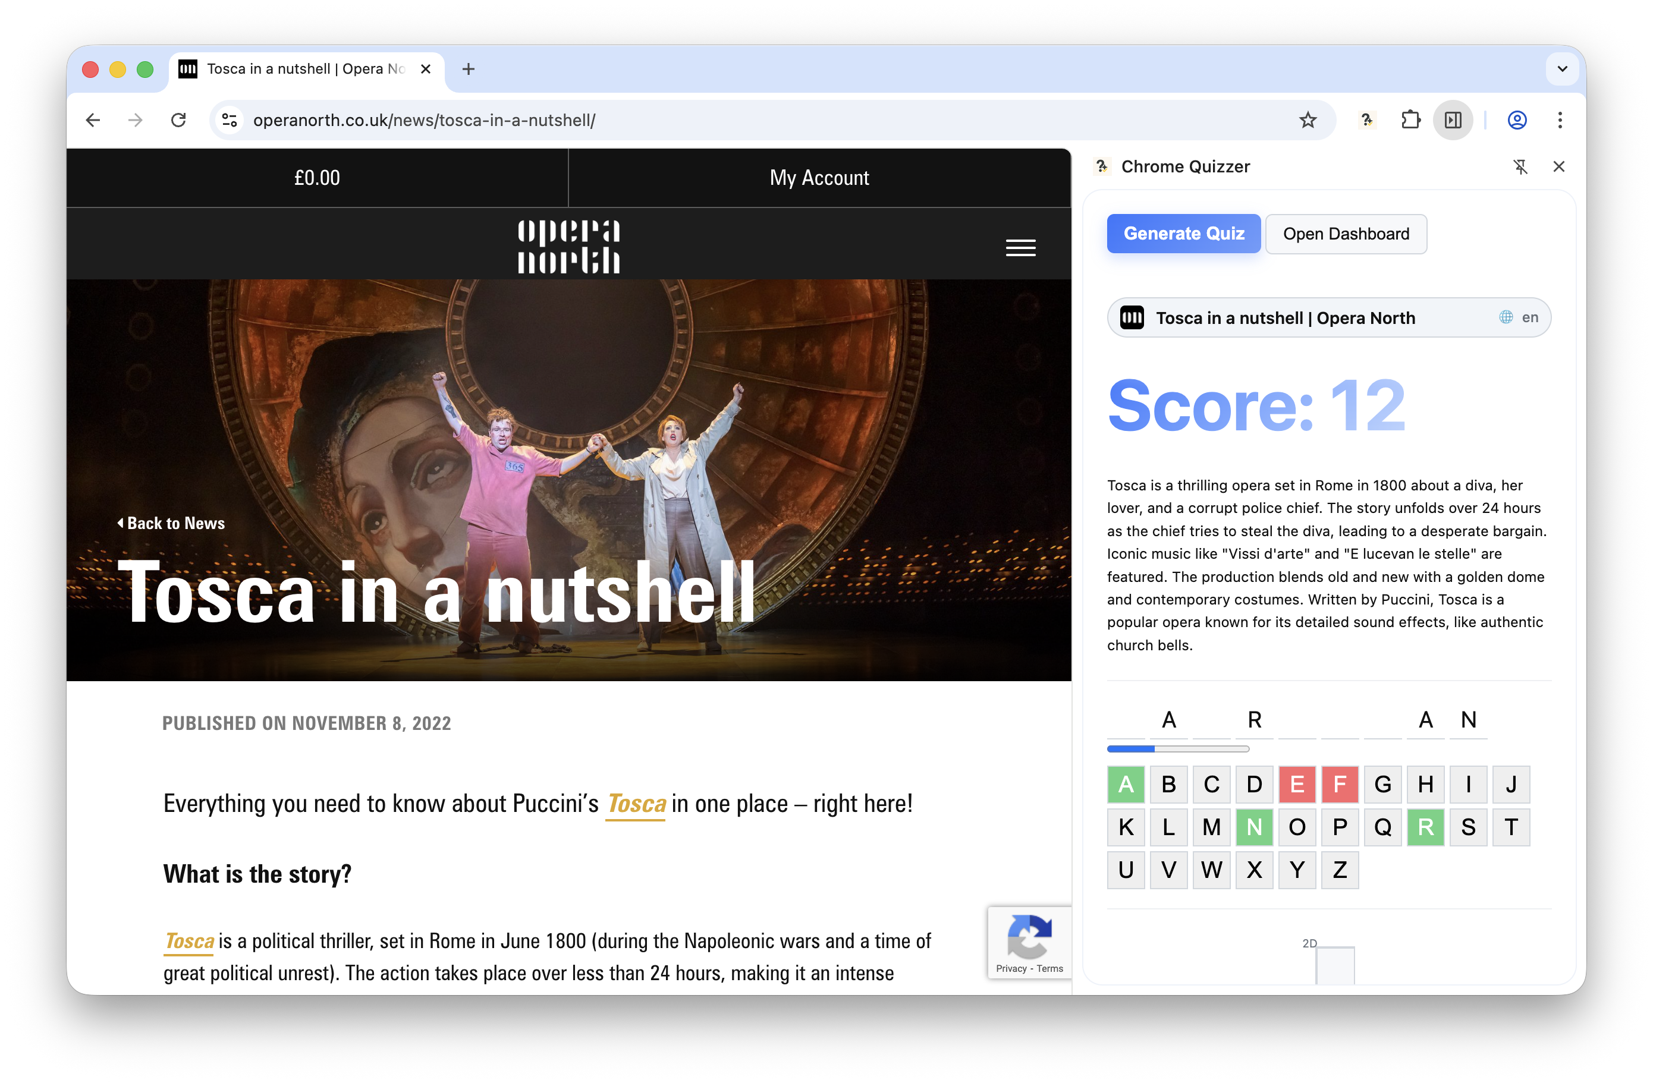Open the hamburger navigation menu
Viewport: 1653px width, 1083px height.
[x=1020, y=248]
